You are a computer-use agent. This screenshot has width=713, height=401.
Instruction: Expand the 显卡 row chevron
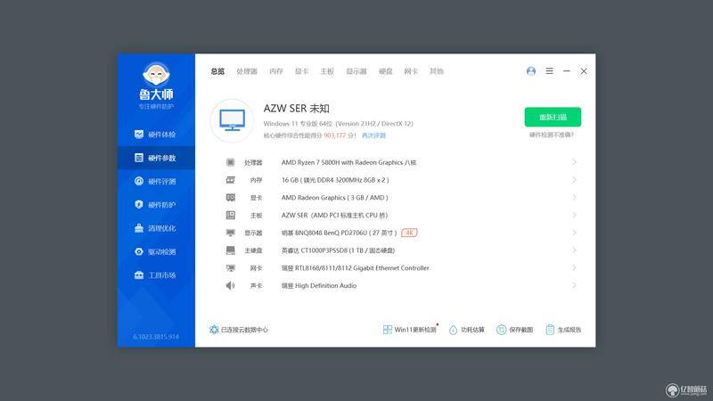pos(574,198)
